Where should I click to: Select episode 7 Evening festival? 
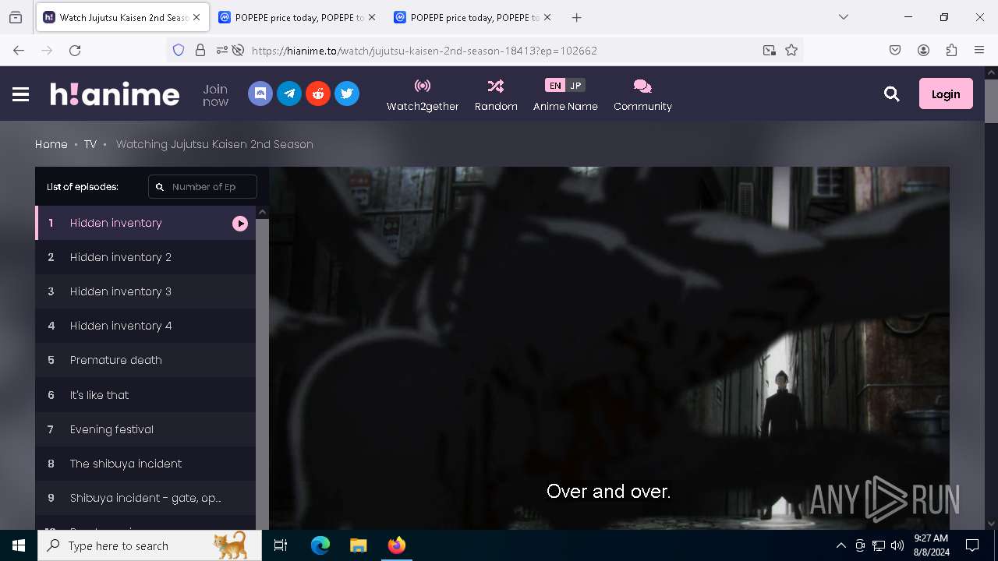145,429
